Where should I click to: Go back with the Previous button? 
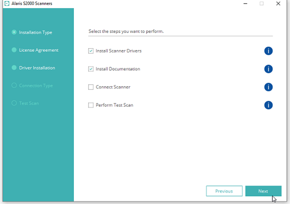coord(224,191)
